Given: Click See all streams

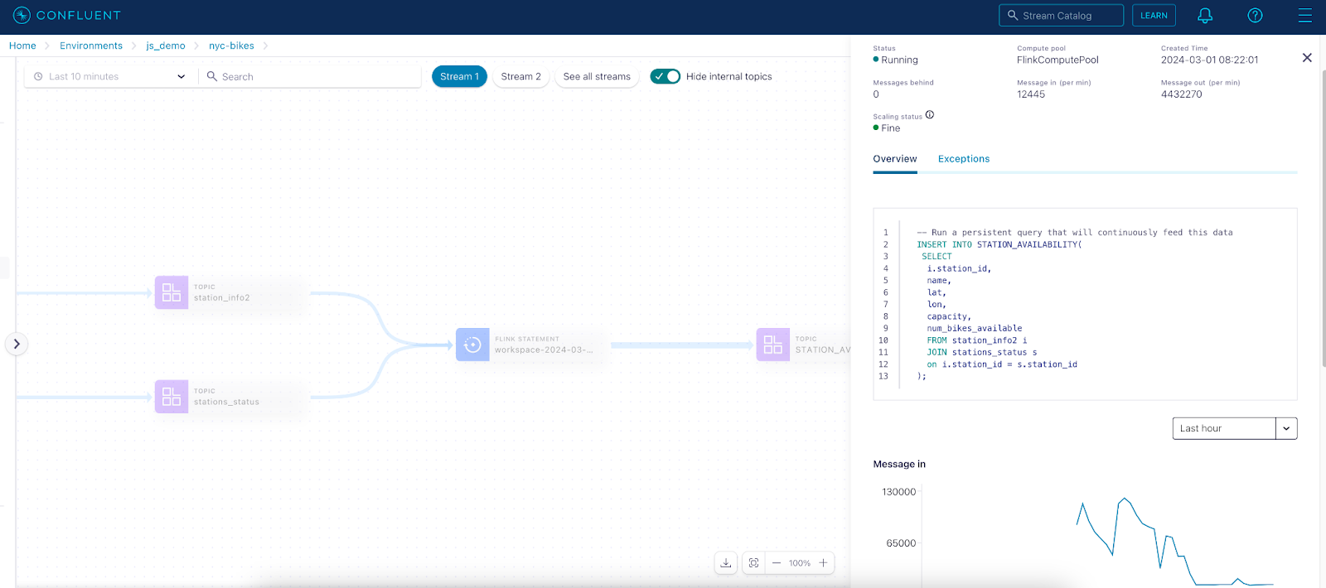Looking at the screenshot, I should tap(597, 76).
